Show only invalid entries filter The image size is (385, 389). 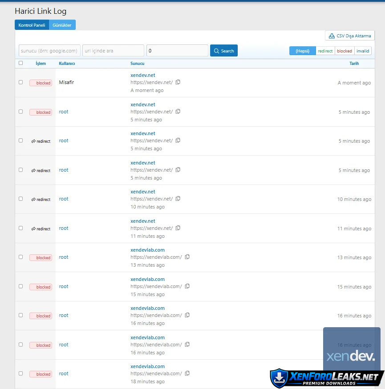tap(363, 51)
